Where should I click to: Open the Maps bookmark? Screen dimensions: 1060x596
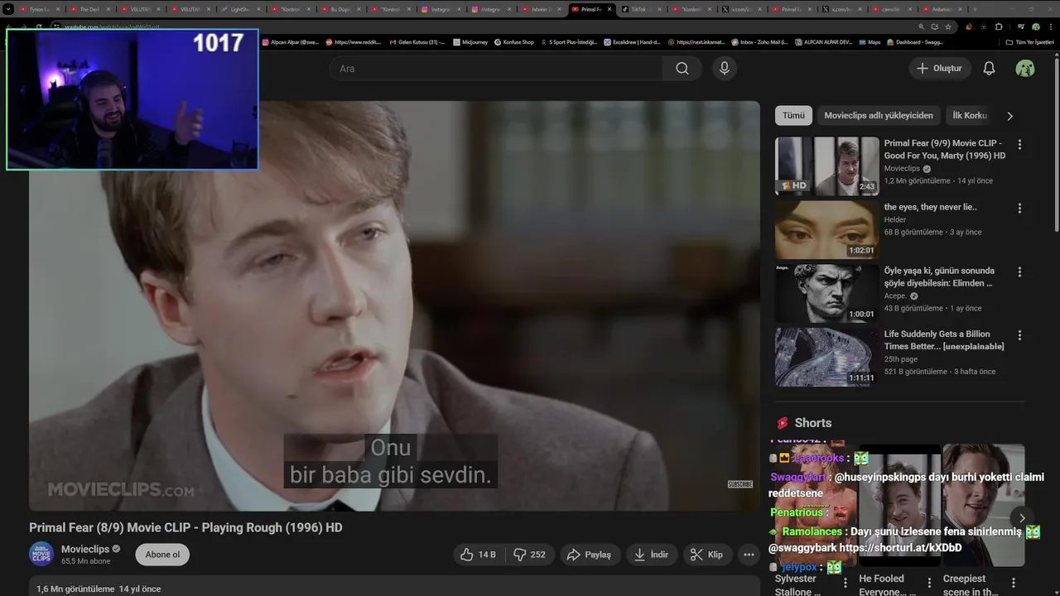pos(870,42)
